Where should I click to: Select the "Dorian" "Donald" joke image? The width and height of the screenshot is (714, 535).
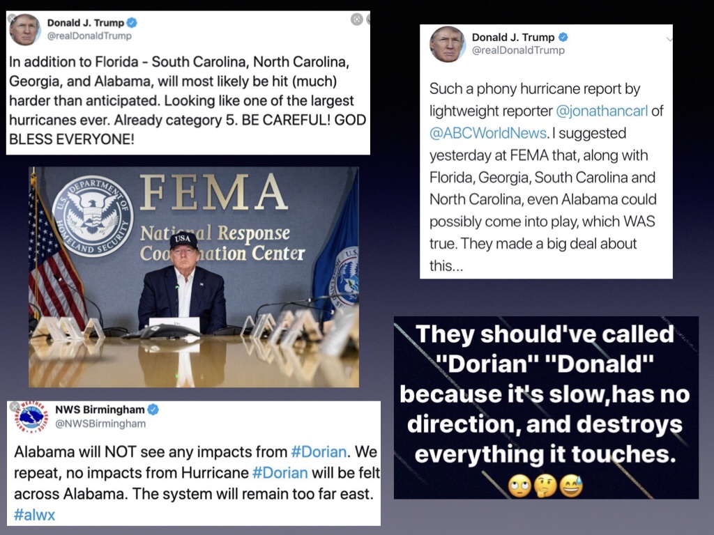546,407
